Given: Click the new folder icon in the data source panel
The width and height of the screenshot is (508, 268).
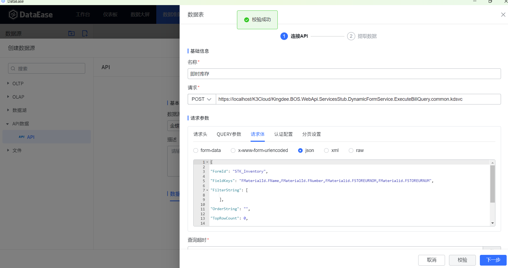Looking at the screenshot, I should 71,33.
